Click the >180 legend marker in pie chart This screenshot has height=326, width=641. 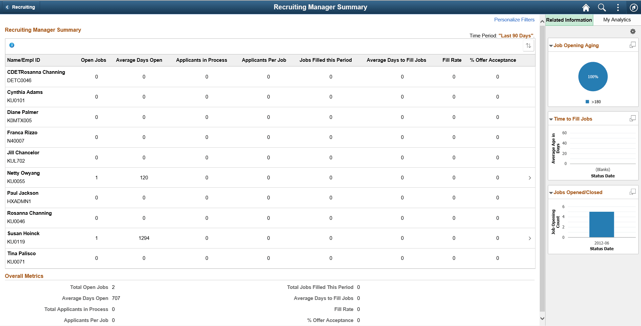coord(587,102)
